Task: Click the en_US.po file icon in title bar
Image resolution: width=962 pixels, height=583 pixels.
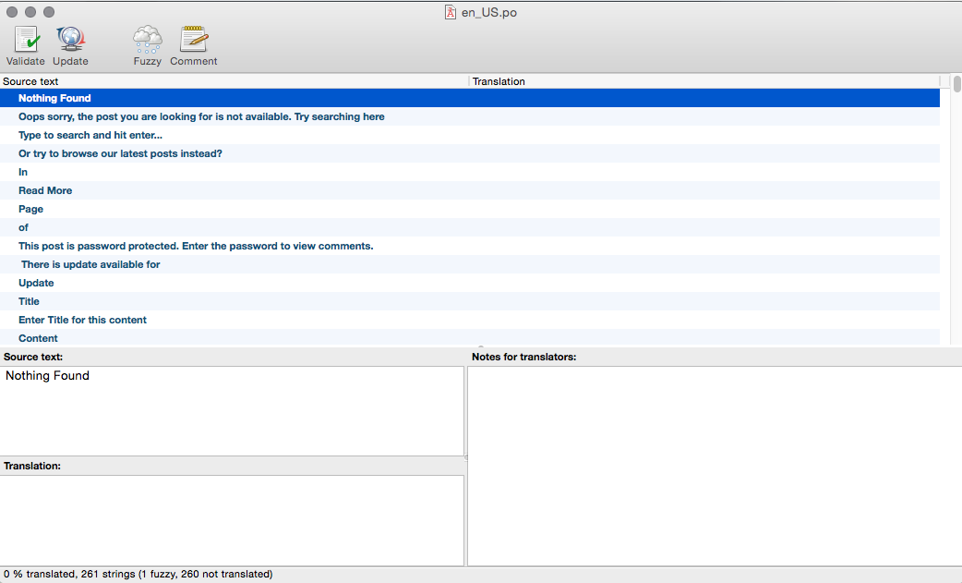Action: [451, 12]
